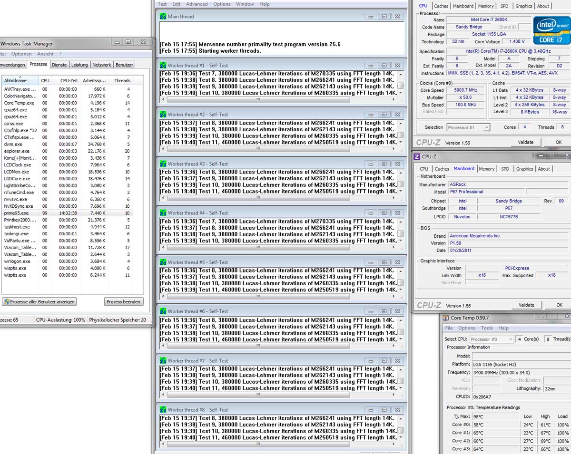Viewport: 571px width, 454px height.
Task: Click the Worker thread #7 window icon
Action: coord(163,360)
